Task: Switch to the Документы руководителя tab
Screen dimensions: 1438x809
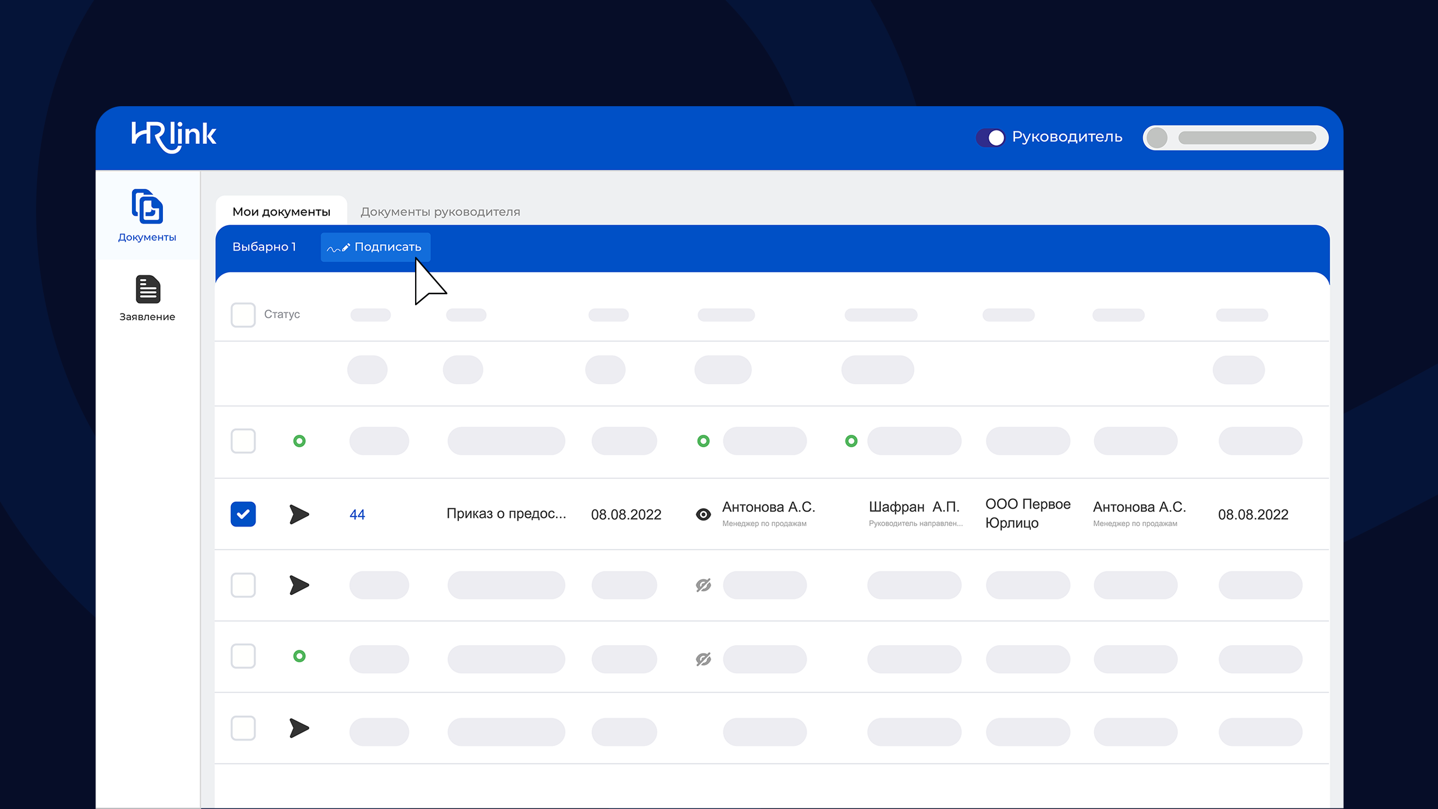Action: click(440, 212)
